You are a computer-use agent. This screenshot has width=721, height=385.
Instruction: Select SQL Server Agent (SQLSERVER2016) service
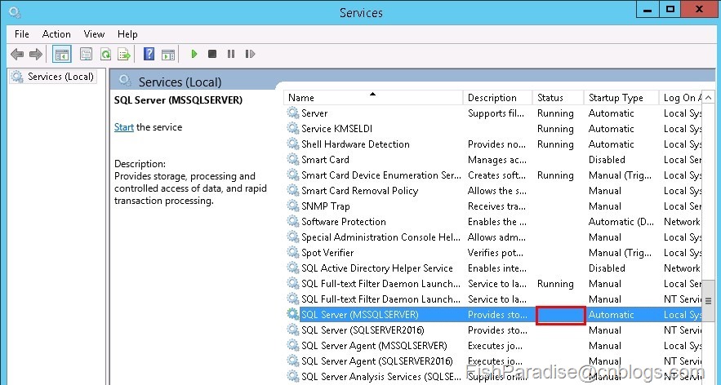[x=377, y=361]
